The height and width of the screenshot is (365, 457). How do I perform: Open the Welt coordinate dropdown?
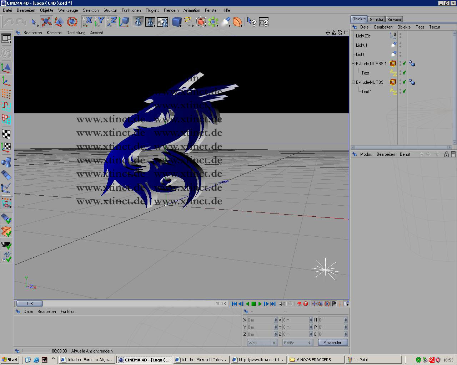pos(262,343)
